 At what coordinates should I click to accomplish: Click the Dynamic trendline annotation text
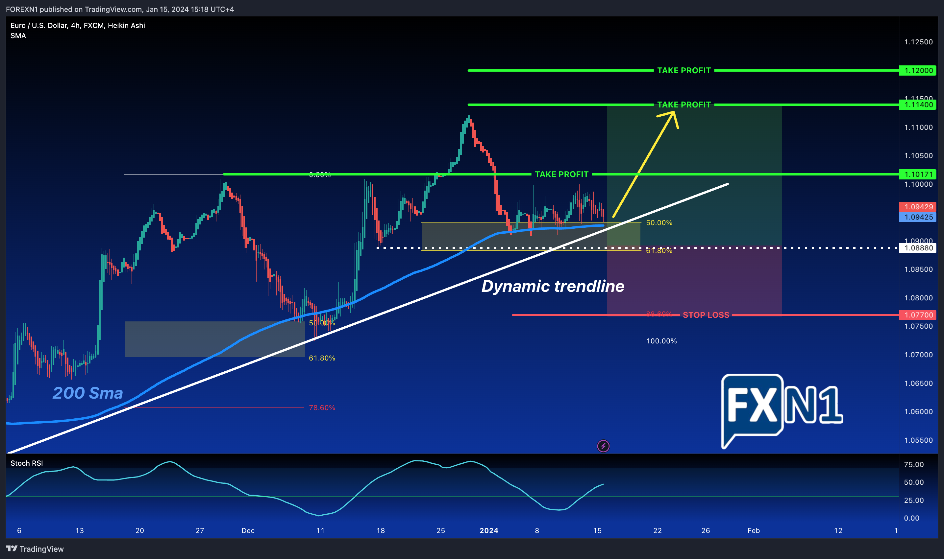tap(553, 286)
